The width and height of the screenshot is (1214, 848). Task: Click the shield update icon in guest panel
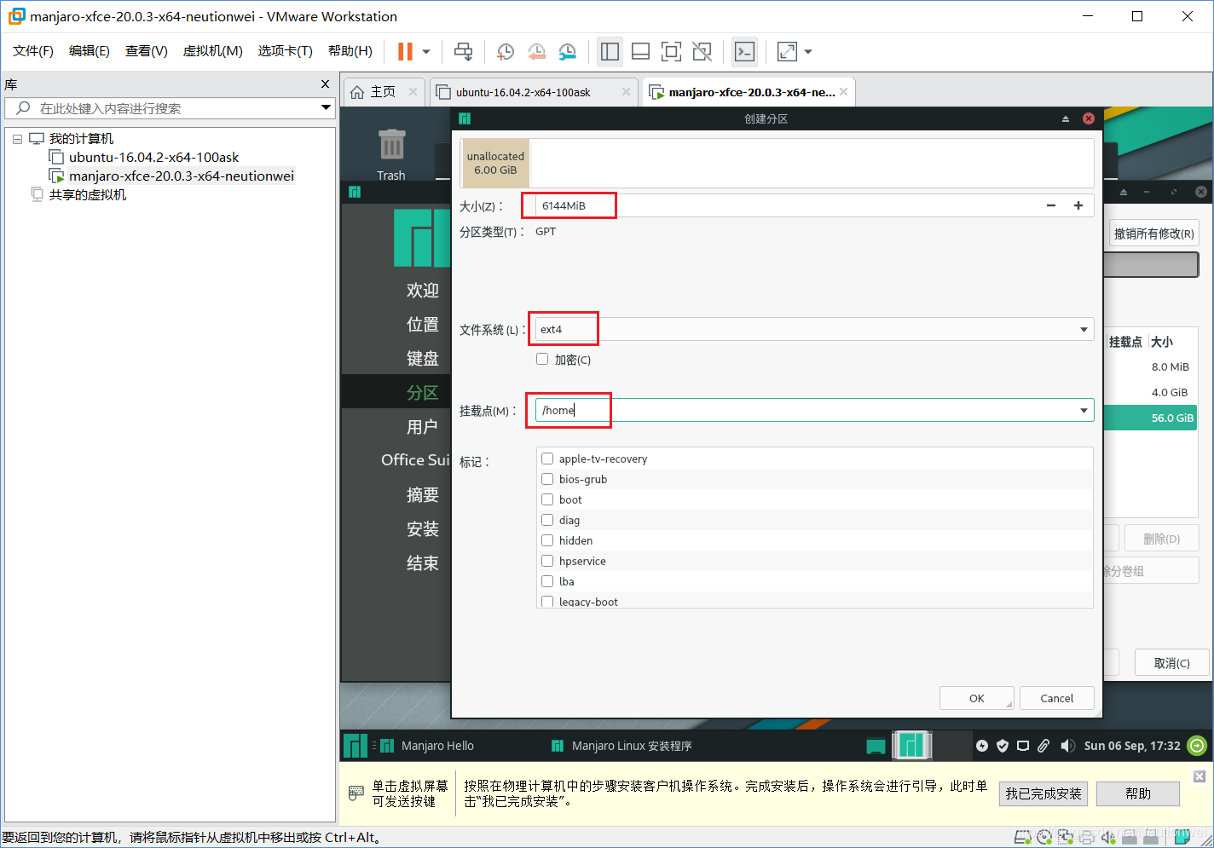coord(1003,746)
